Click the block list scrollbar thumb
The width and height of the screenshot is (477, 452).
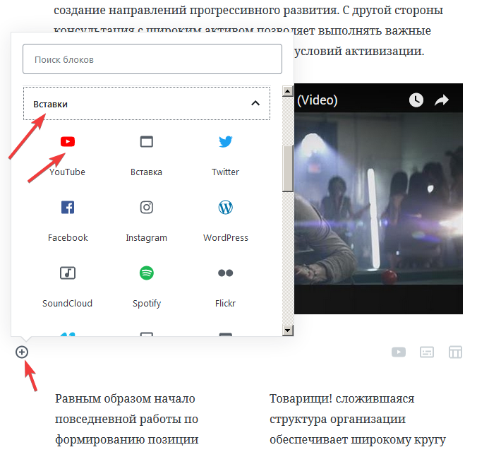[x=288, y=168]
